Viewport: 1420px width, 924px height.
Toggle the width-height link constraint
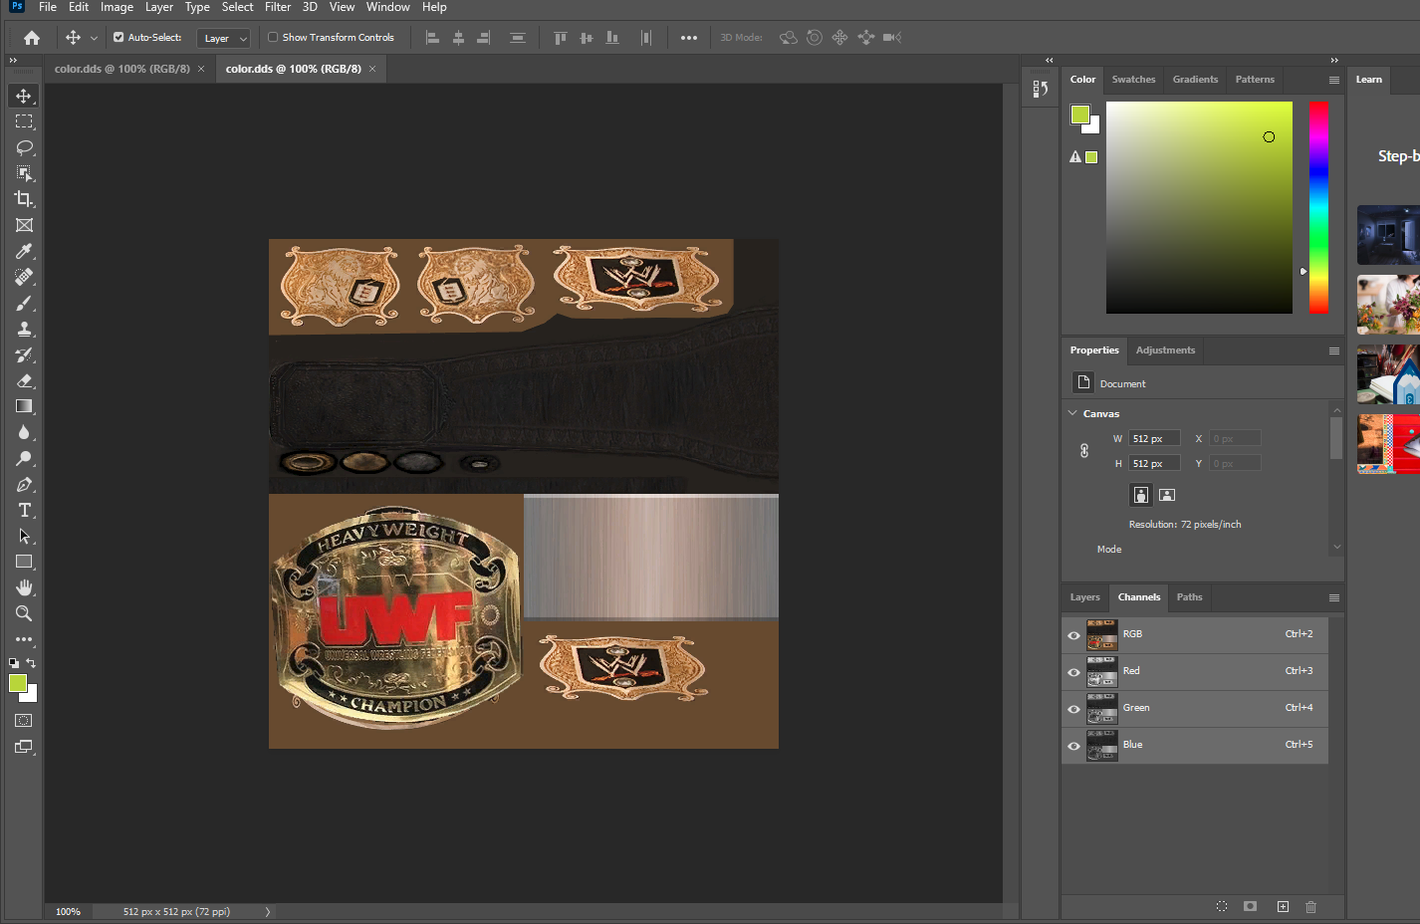pyautogui.click(x=1084, y=451)
